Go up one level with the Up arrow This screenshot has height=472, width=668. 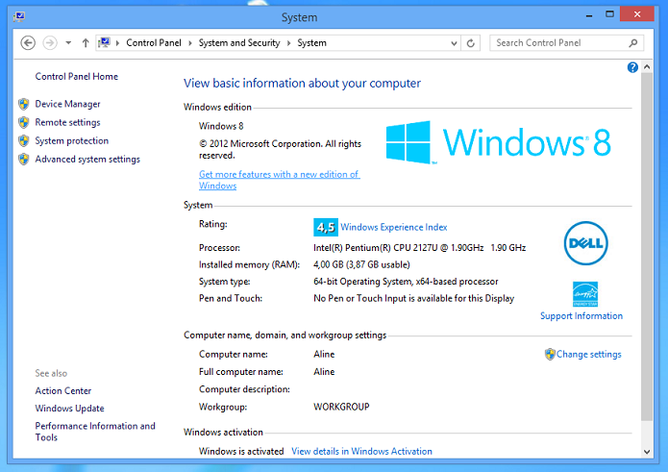click(x=86, y=43)
